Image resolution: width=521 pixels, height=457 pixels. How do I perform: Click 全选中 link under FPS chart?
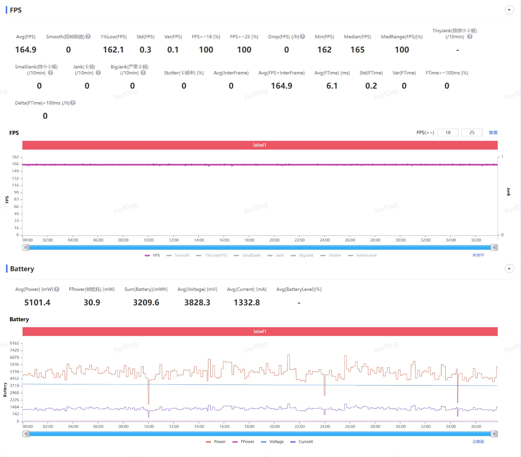478,255
